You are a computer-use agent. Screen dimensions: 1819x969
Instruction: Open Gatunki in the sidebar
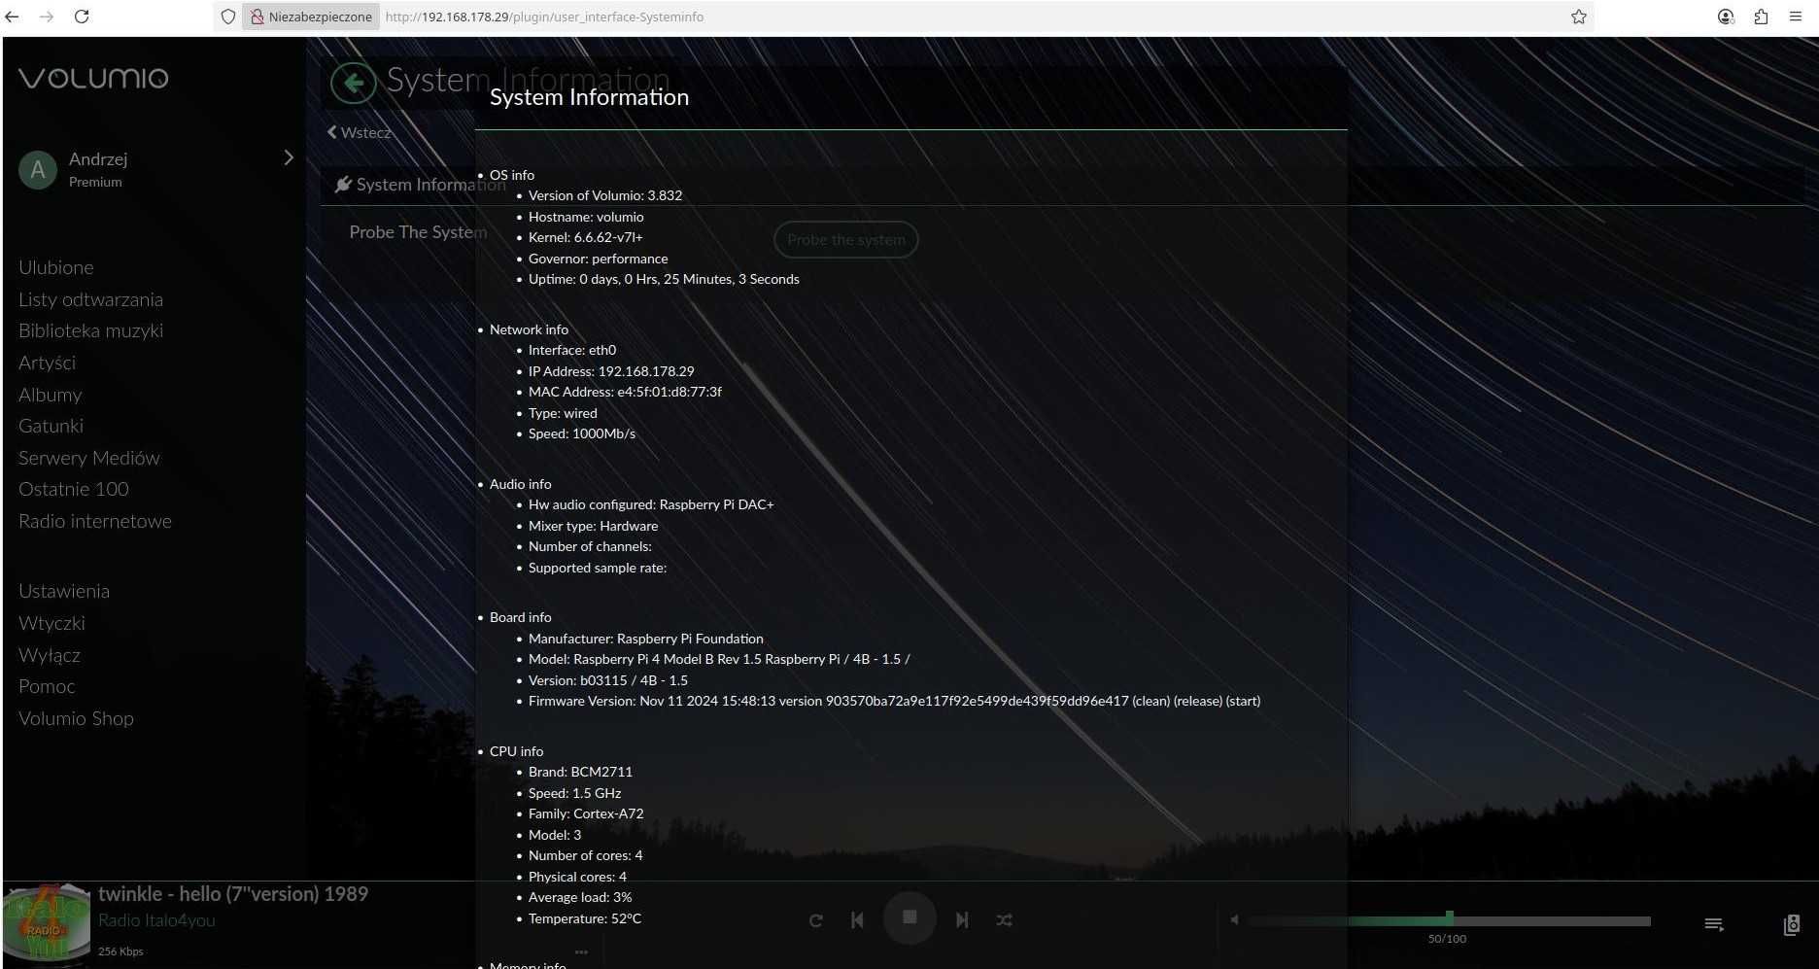(x=51, y=426)
